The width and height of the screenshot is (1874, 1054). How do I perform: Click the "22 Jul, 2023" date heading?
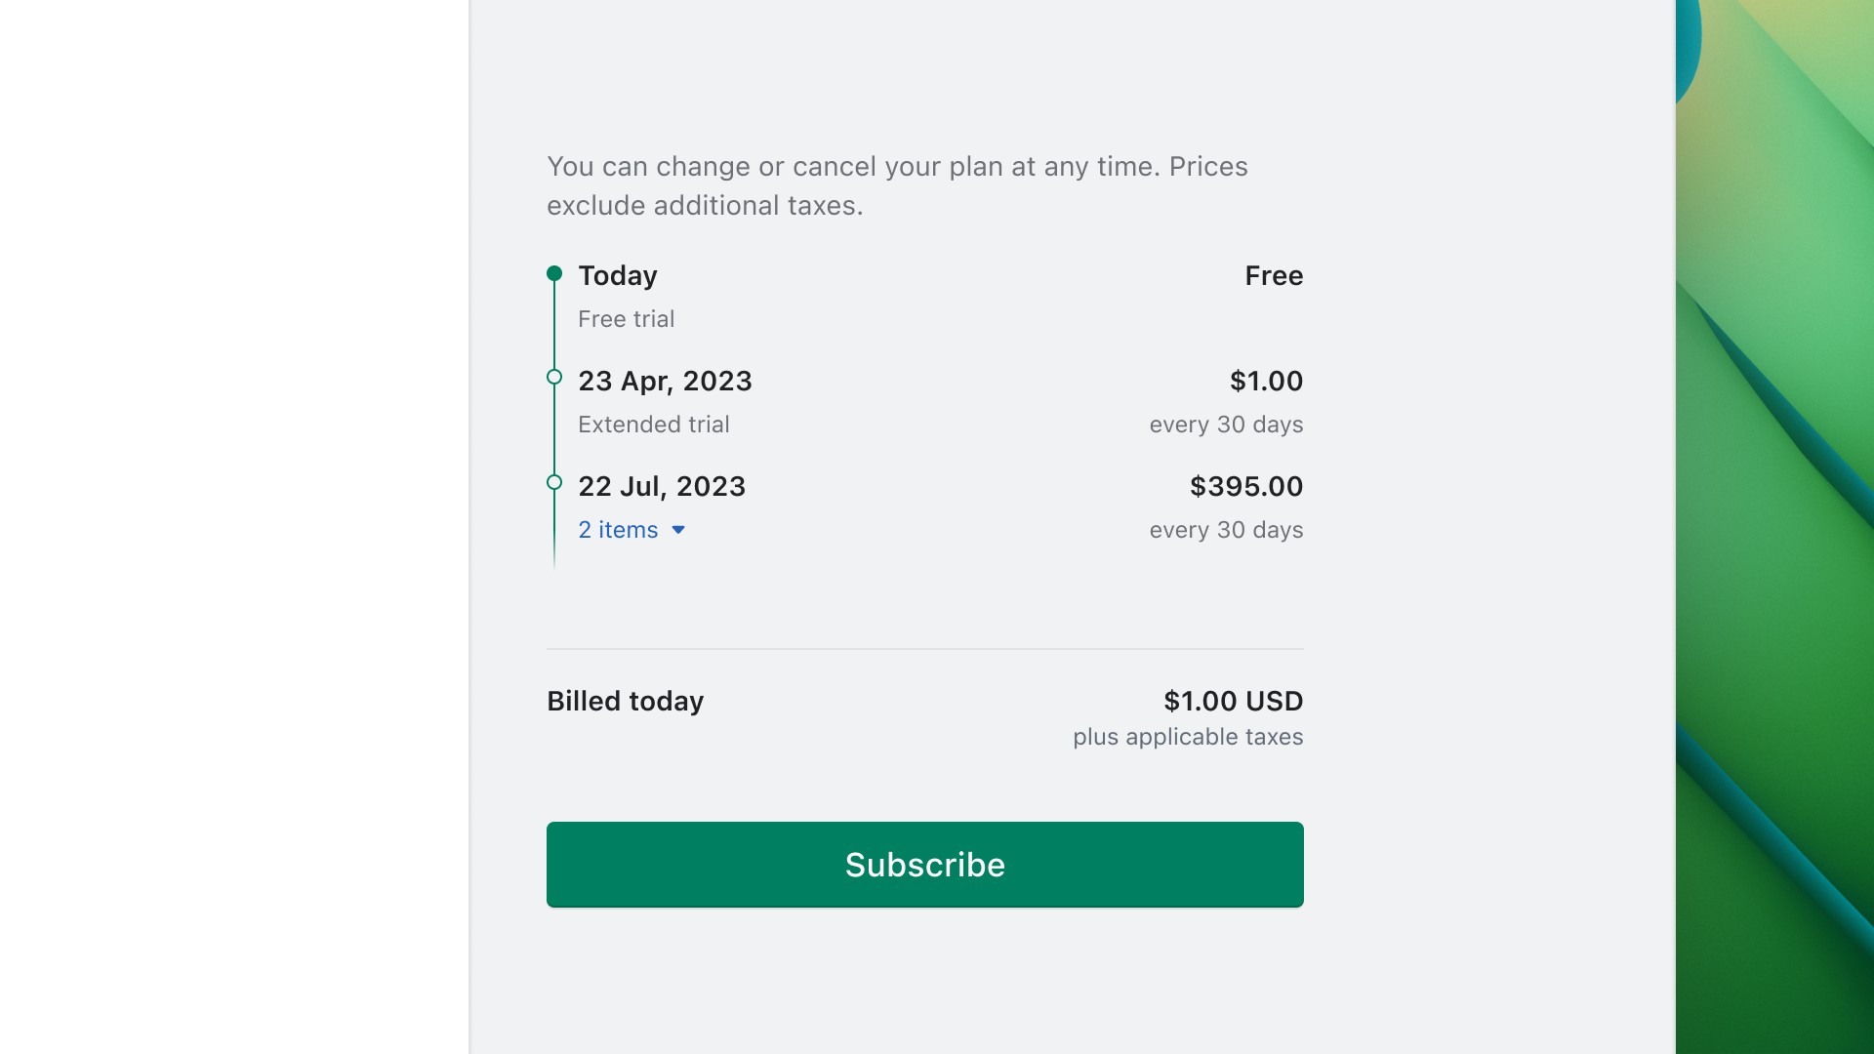[x=662, y=487]
